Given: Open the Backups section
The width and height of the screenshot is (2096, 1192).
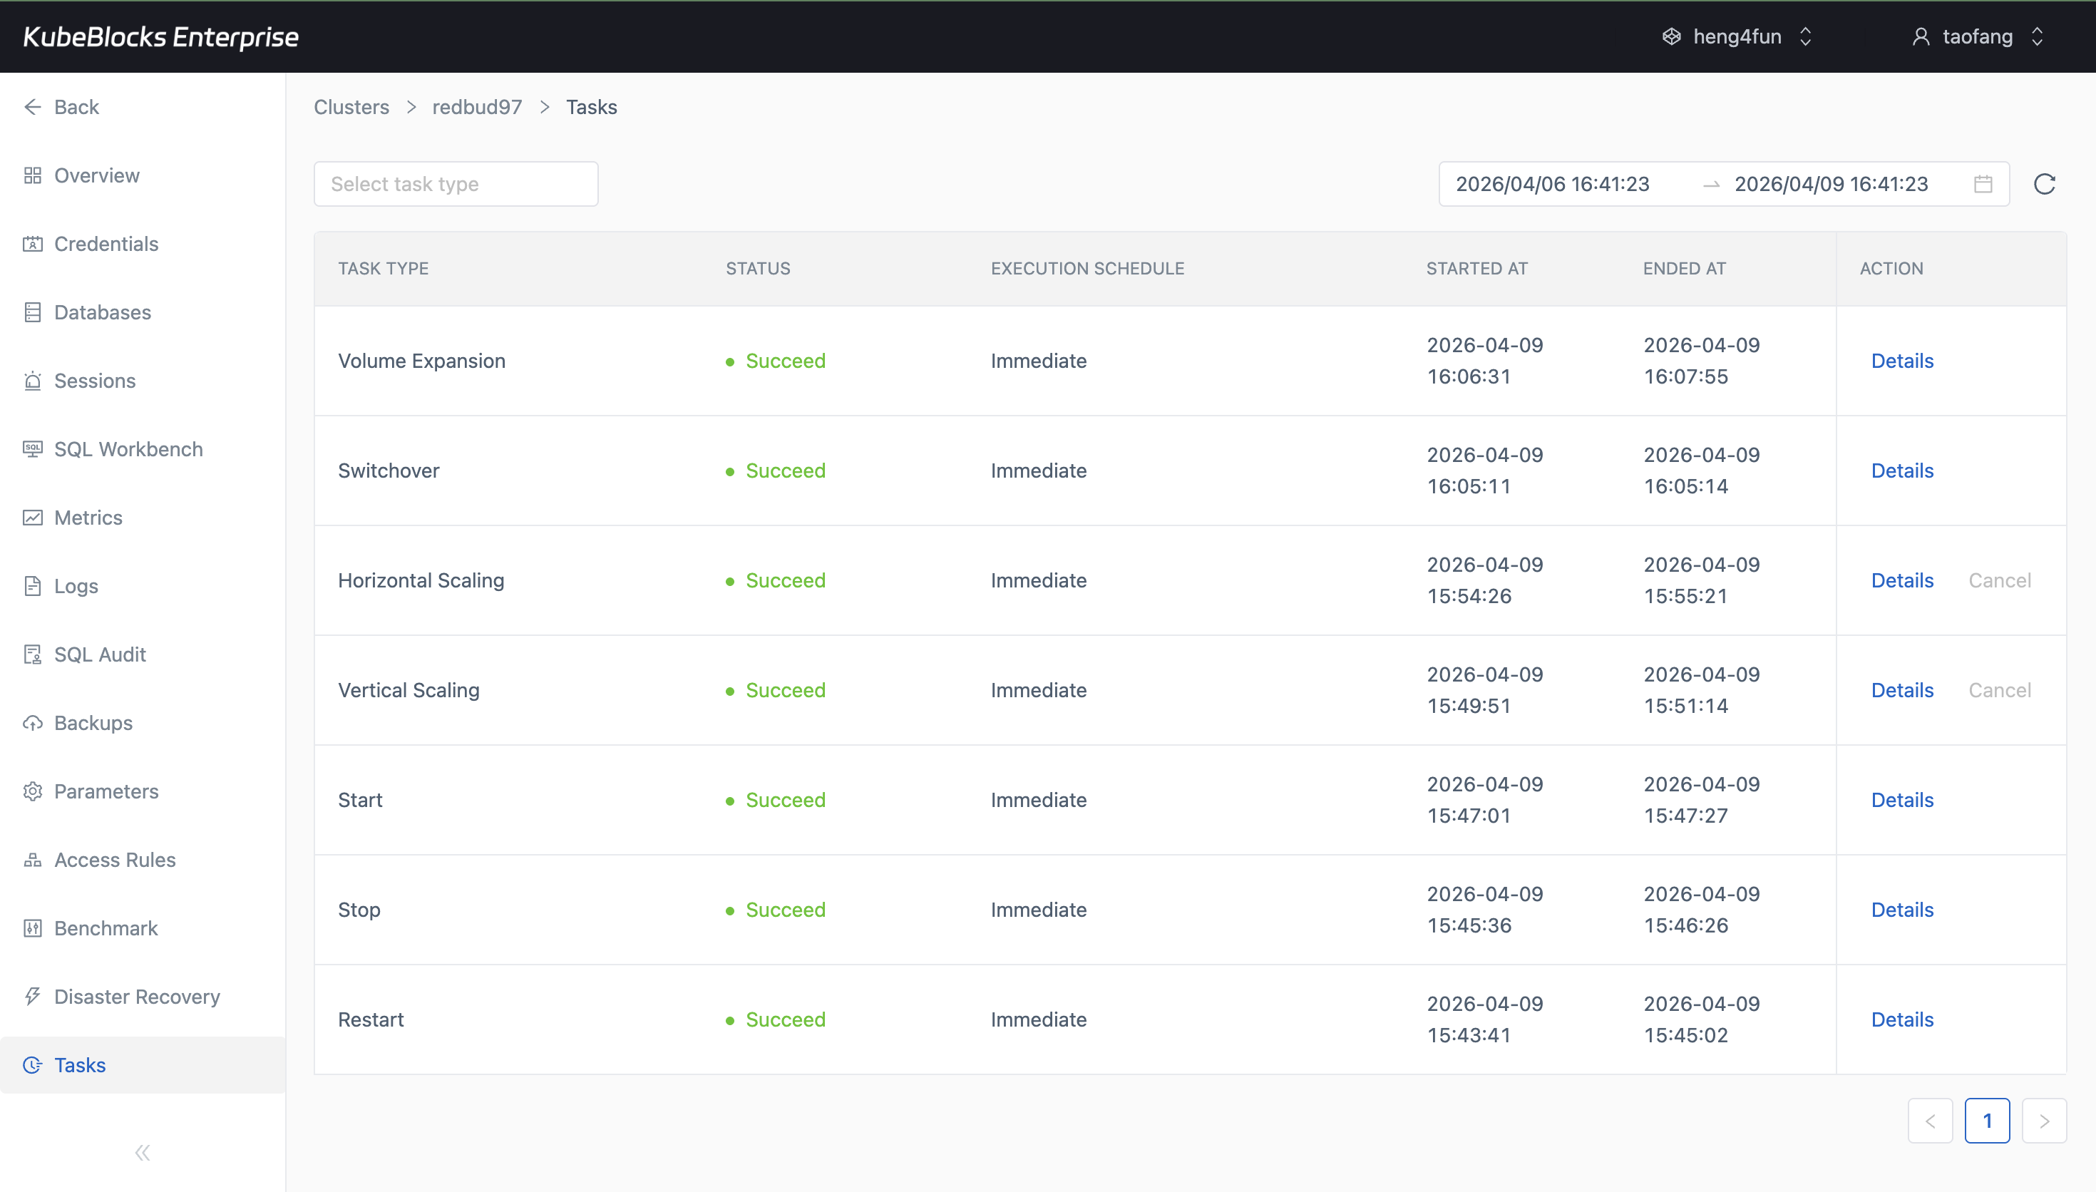Looking at the screenshot, I should tap(93, 723).
